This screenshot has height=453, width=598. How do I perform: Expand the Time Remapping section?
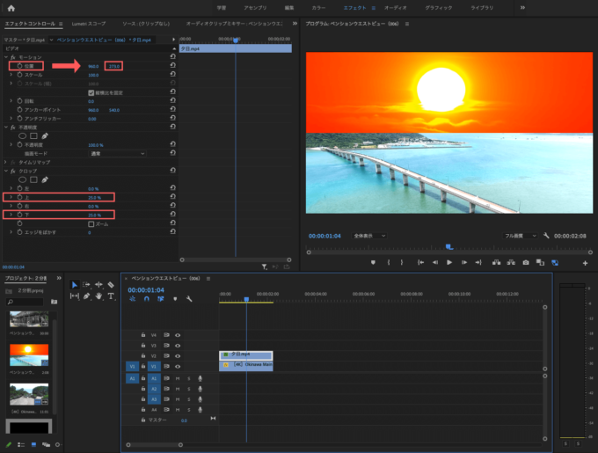click(6, 163)
